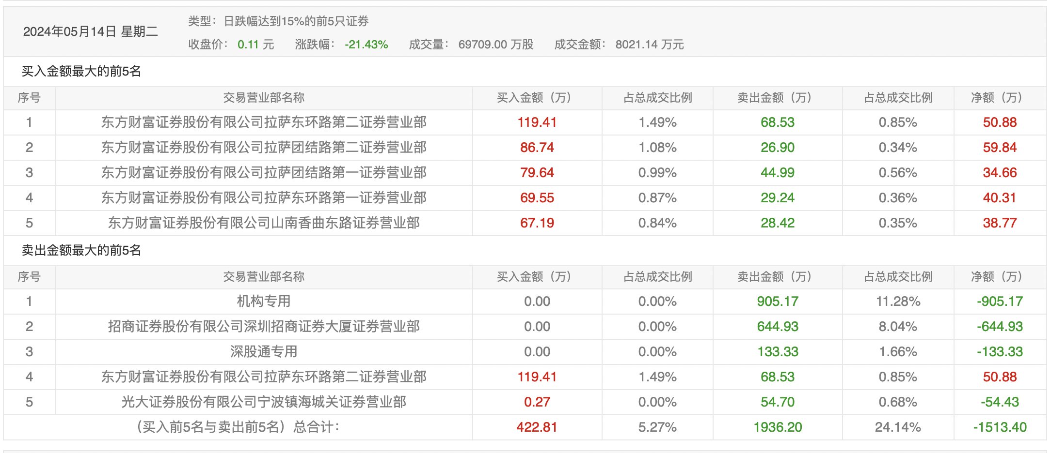Click the trading volume 69709.00 万股

pos(495,45)
